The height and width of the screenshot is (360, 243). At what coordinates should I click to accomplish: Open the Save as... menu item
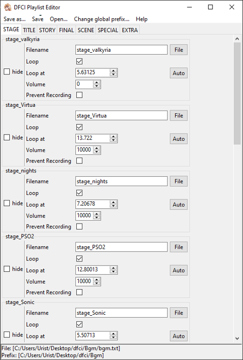click(14, 19)
